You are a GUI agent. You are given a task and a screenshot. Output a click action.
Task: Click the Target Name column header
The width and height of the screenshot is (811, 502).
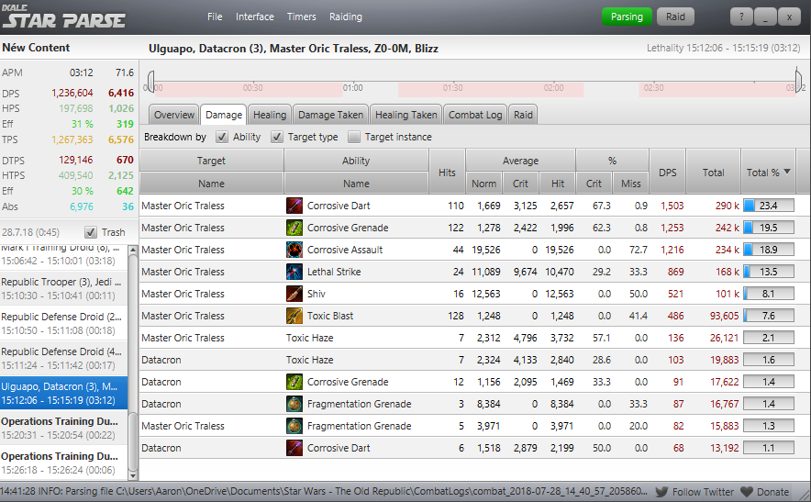pyautogui.click(x=211, y=184)
